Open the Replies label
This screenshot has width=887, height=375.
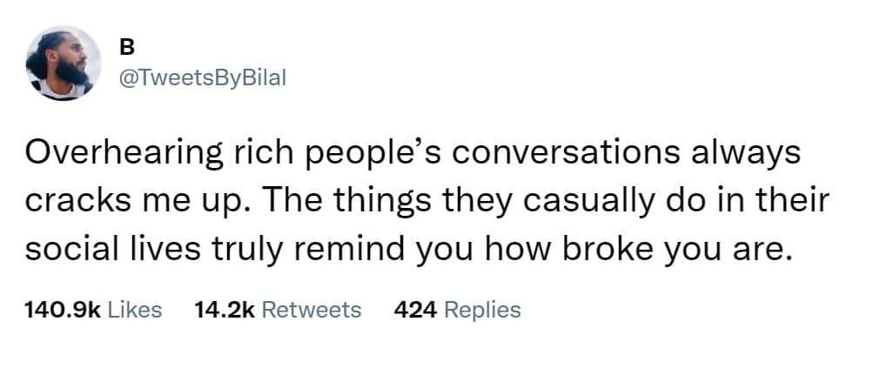(x=482, y=309)
